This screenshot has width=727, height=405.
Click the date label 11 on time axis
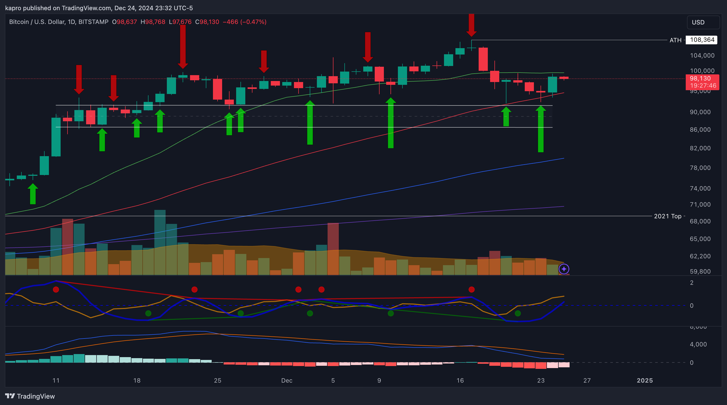56,381
